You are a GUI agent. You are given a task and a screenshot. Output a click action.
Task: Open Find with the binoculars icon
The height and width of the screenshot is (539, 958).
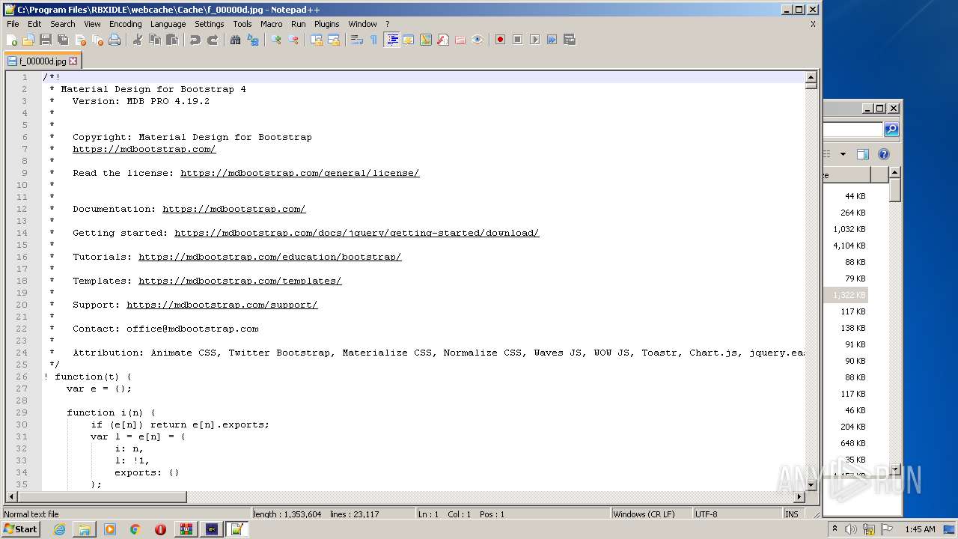(x=236, y=40)
